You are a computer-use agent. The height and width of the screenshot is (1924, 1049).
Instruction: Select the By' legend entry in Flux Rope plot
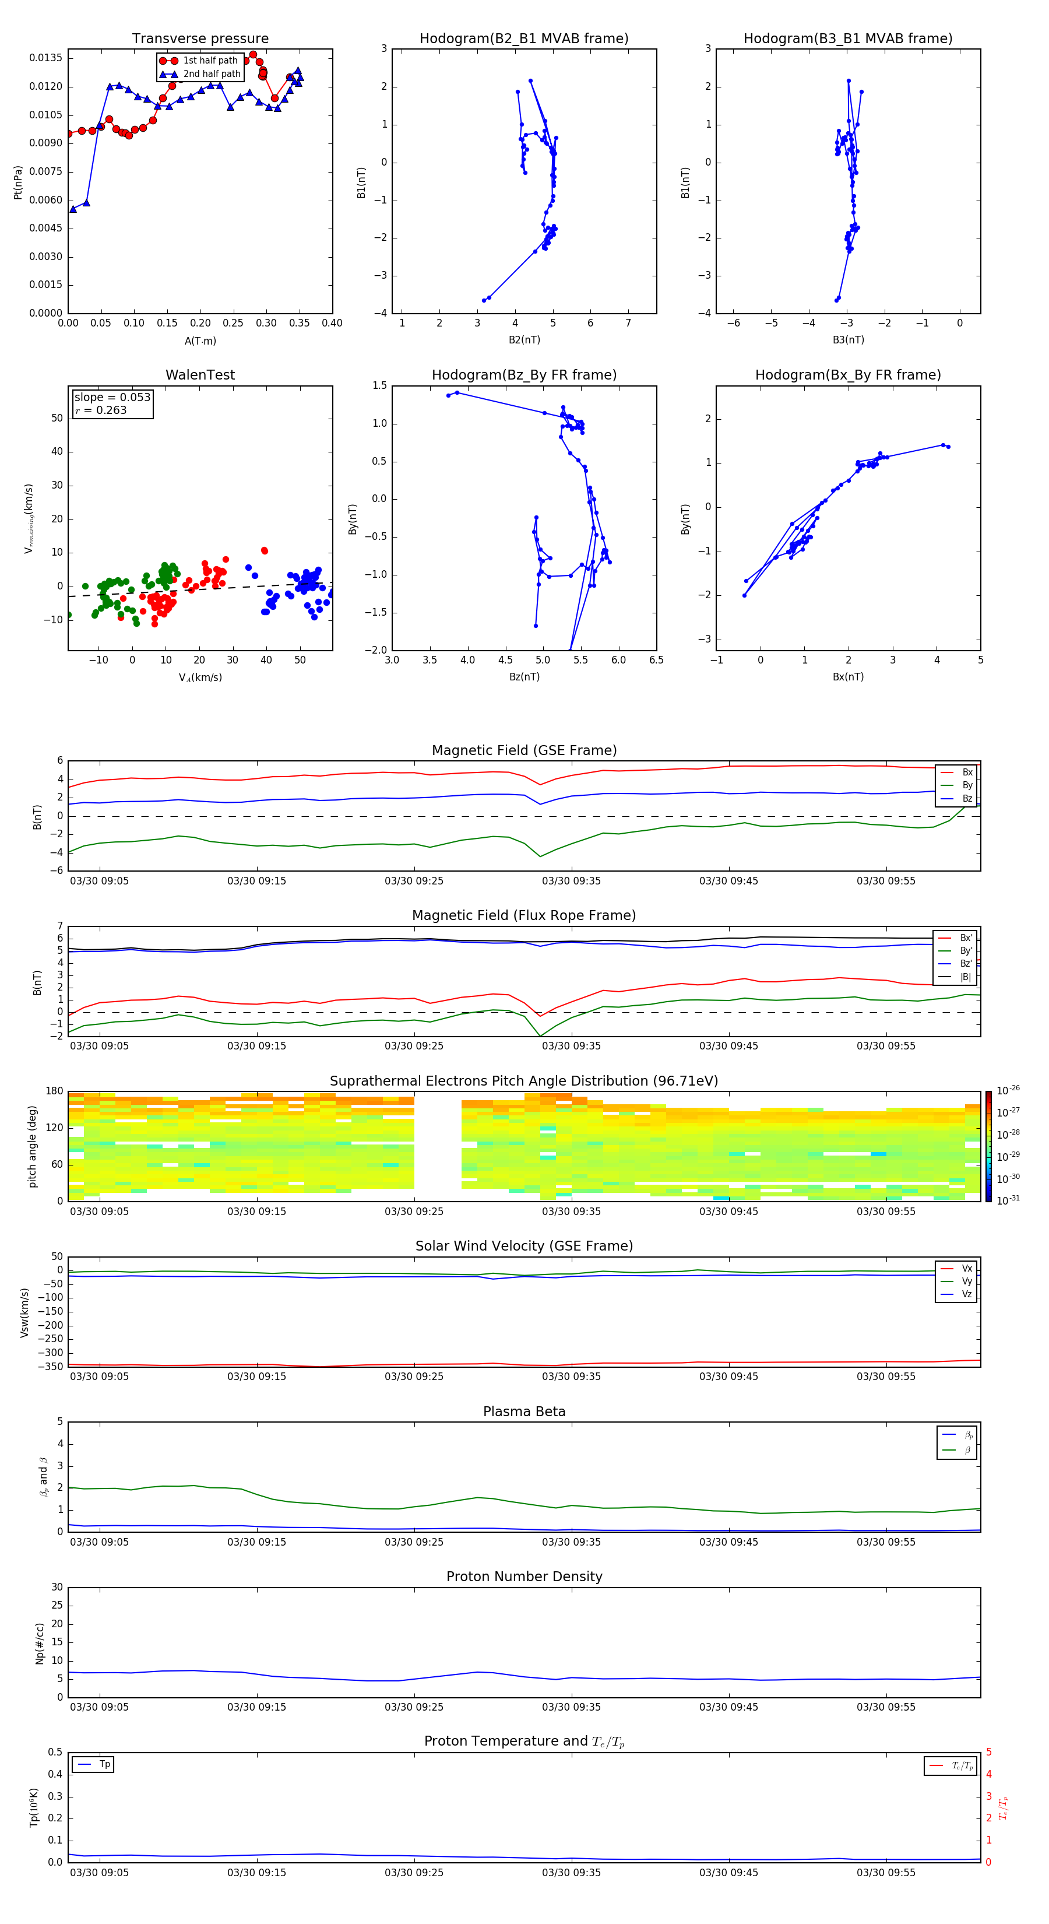pyautogui.click(x=955, y=951)
